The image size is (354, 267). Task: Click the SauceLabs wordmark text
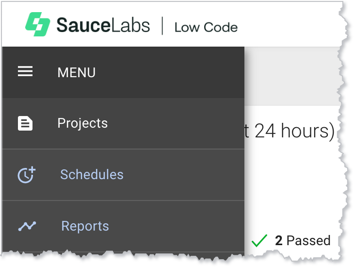[103, 25]
